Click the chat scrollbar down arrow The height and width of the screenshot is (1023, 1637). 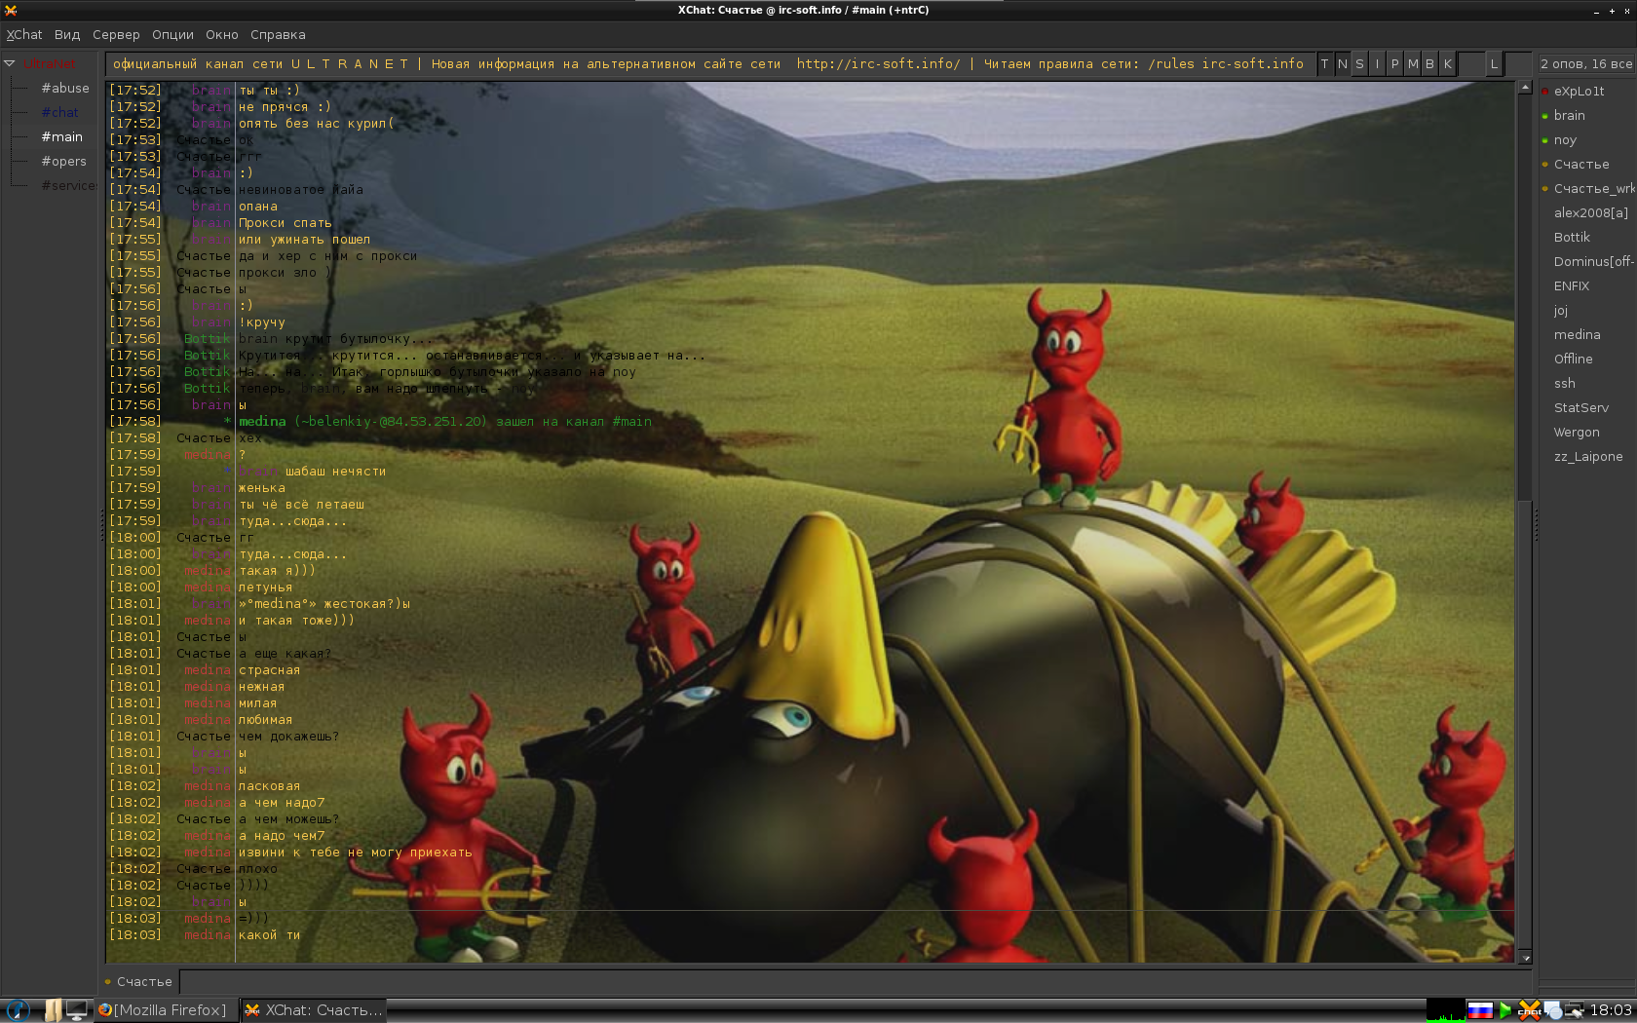click(1525, 958)
